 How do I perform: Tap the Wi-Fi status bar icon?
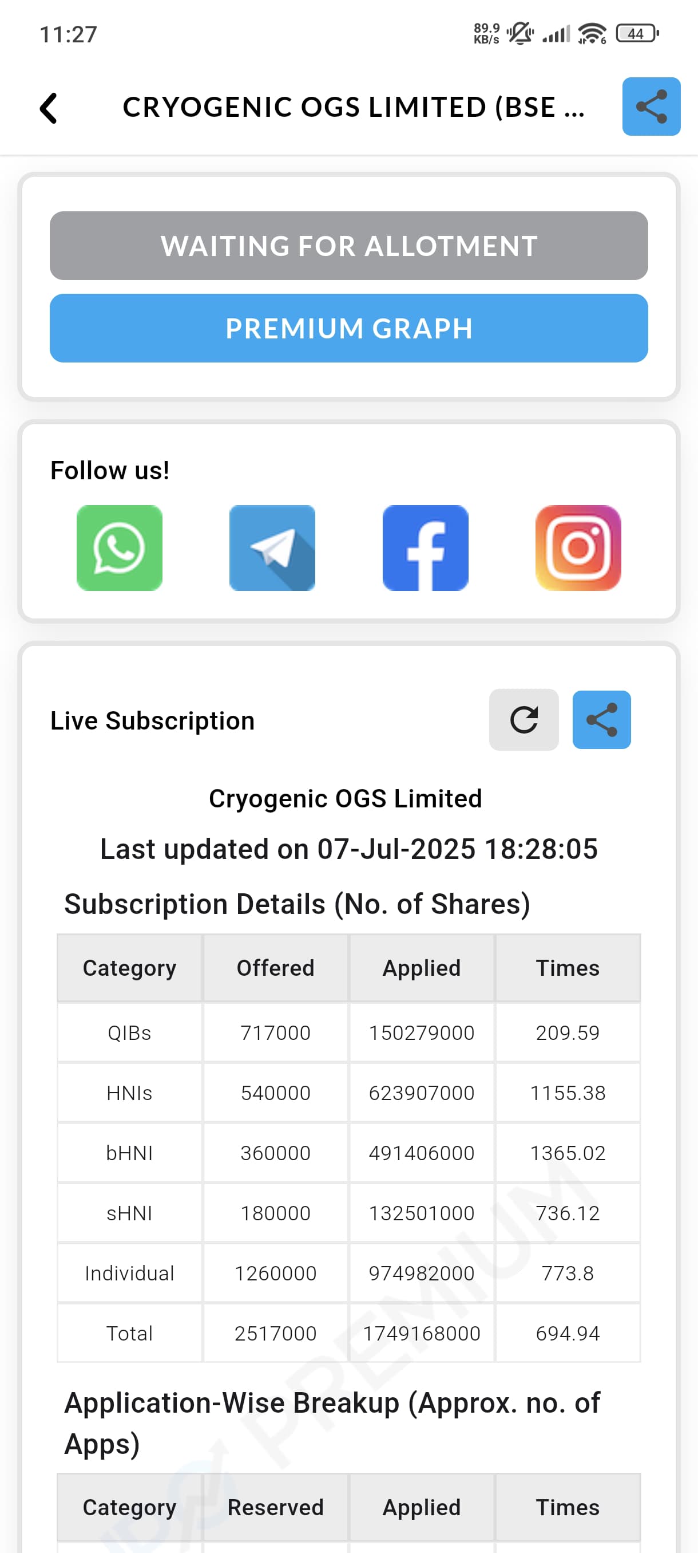pos(592,34)
